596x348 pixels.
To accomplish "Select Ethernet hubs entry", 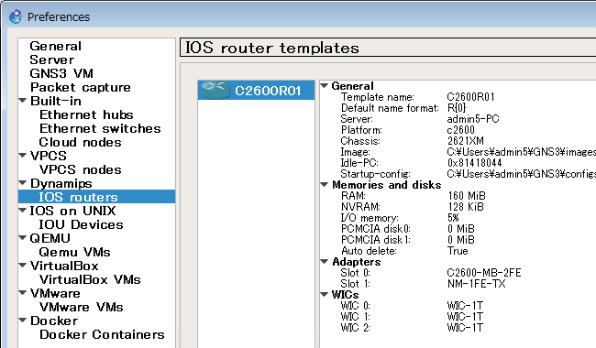I will pos(86,114).
